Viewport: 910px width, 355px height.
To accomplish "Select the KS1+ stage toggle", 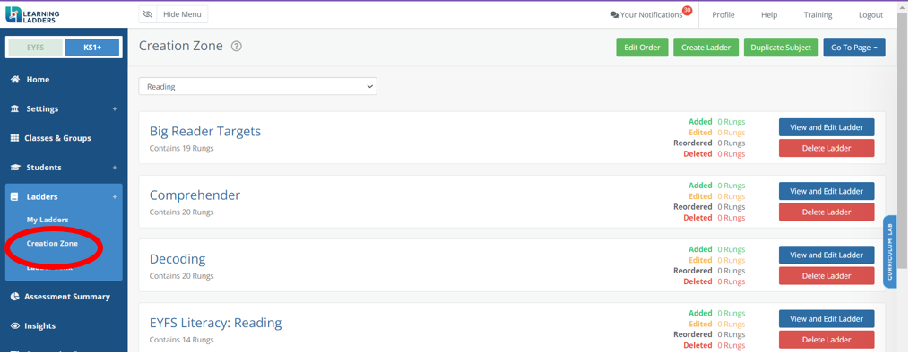I will point(92,48).
